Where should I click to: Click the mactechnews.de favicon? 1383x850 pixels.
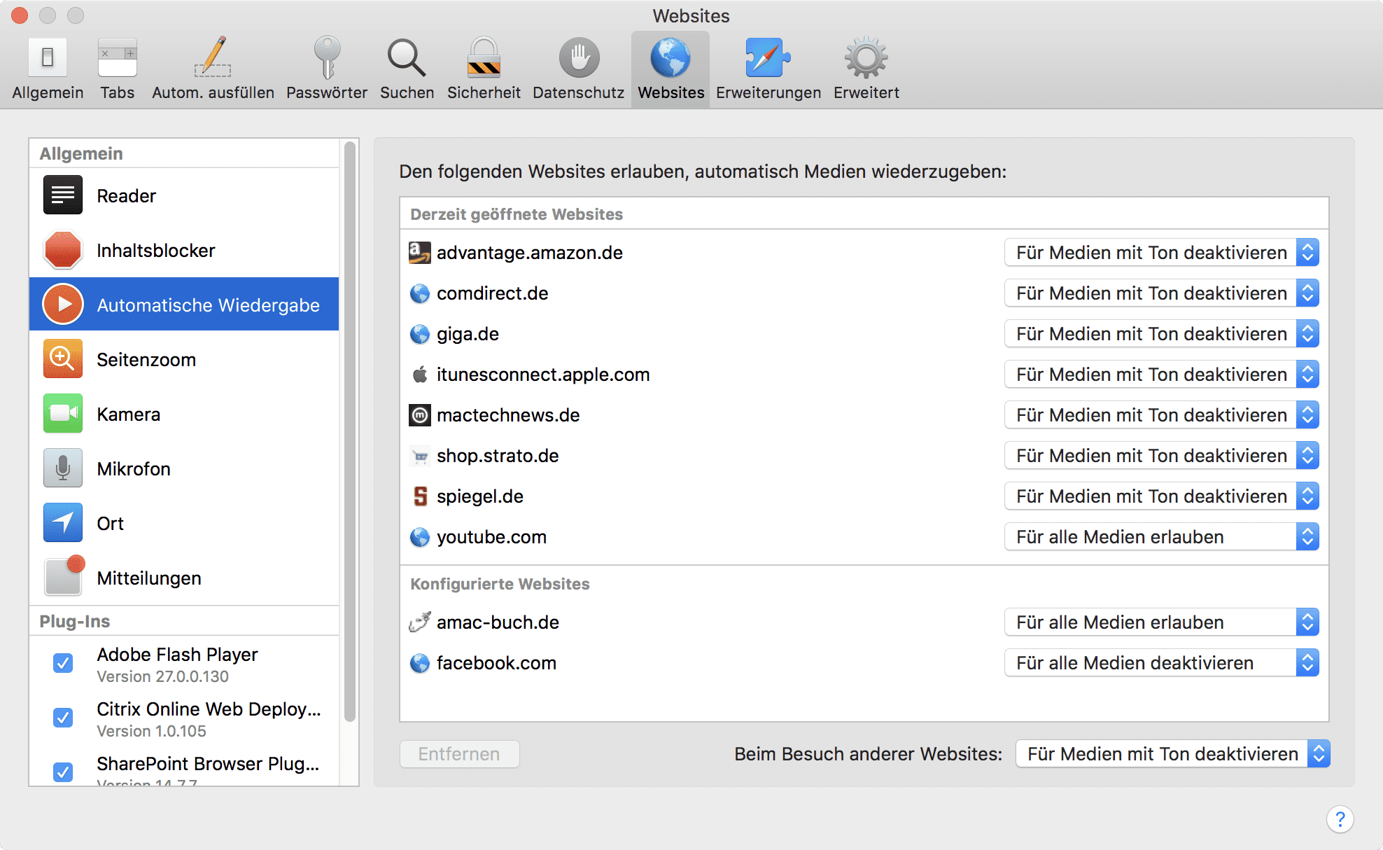(x=420, y=415)
